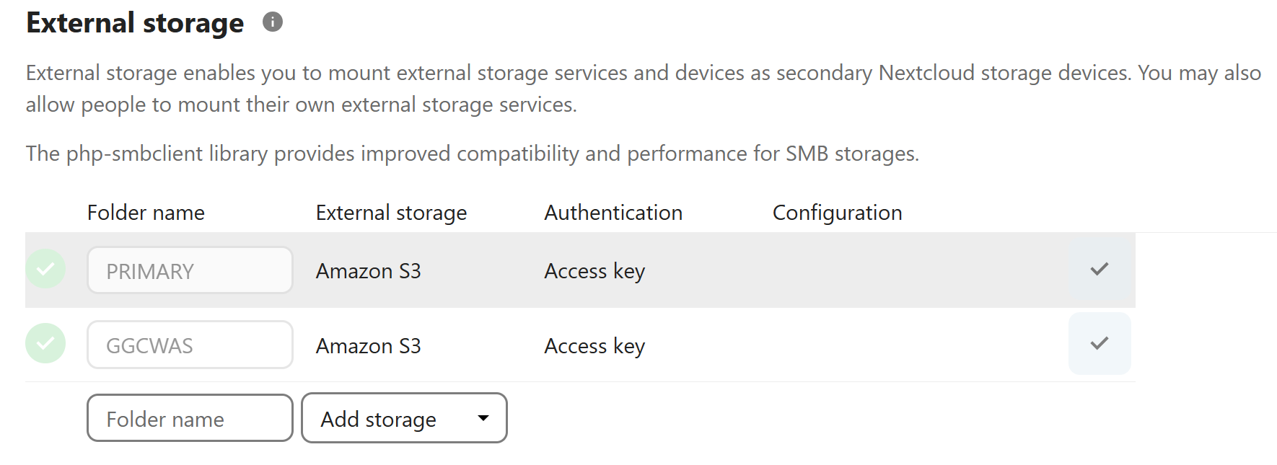Focus the GGCWAS folder name field
The width and height of the screenshot is (1277, 465).
[x=190, y=345]
